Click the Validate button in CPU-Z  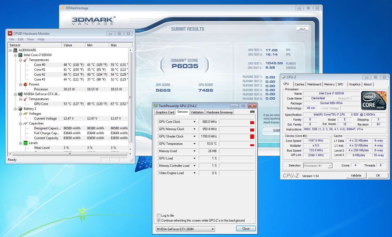pyautogui.click(x=356, y=175)
